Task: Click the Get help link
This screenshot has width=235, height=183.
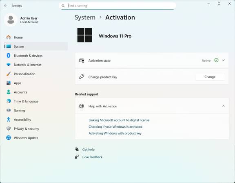Action: tap(89, 149)
